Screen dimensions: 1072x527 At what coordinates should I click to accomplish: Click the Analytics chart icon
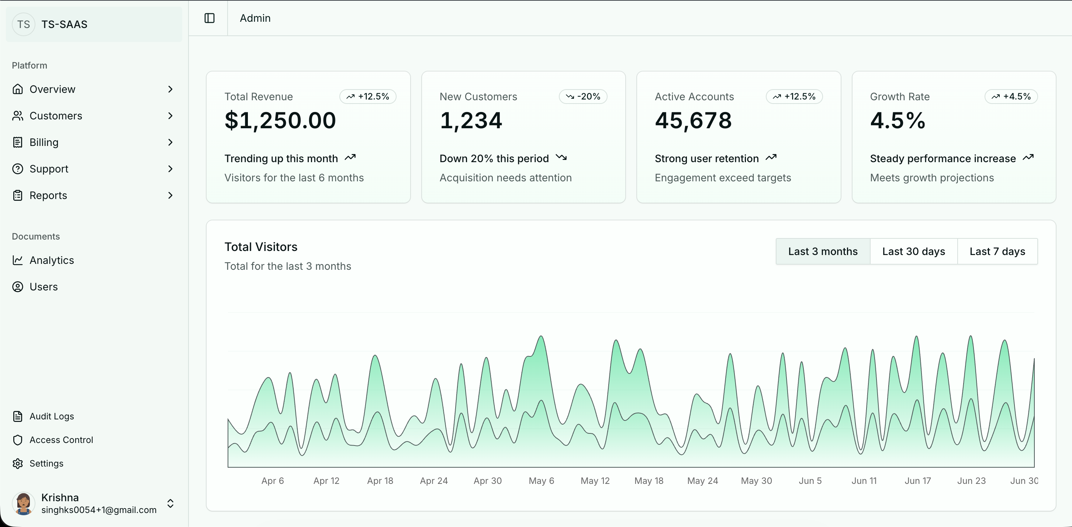[x=17, y=260]
